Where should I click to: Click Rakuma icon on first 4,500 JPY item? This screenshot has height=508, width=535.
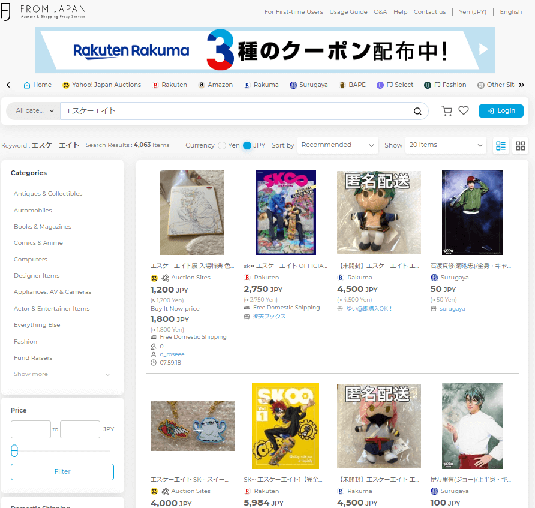tap(341, 278)
